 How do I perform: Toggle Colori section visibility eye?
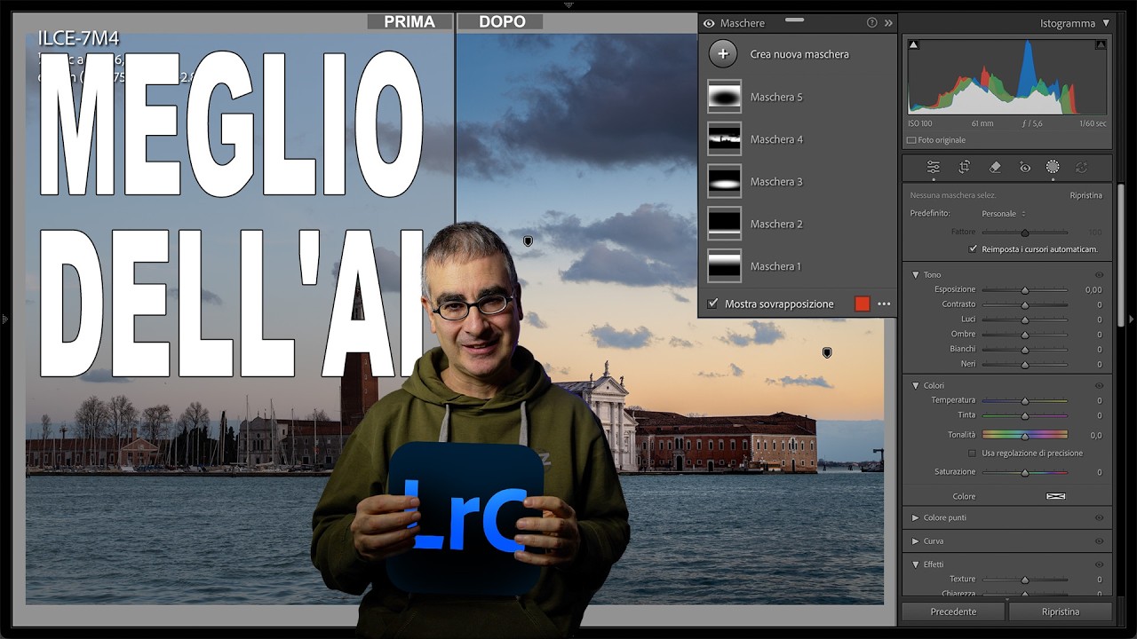coord(1099,386)
